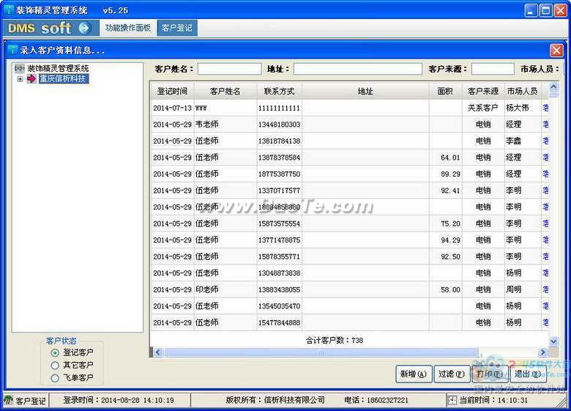Click the app icon in the main title bar
Image resolution: width=571 pixels, height=411 pixels.
tap(9, 10)
